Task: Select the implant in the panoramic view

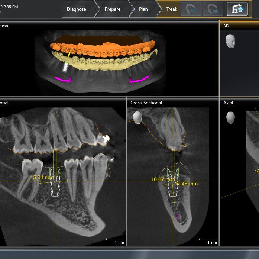Action: click(65, 67)
